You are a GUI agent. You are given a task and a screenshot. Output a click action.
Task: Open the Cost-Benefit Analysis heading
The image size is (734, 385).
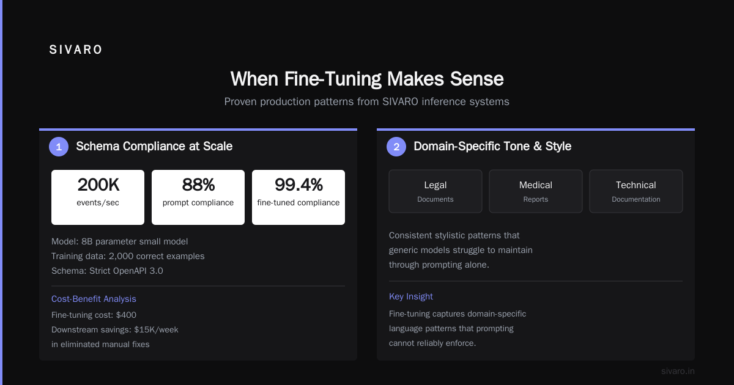click(x=94, y=299)
